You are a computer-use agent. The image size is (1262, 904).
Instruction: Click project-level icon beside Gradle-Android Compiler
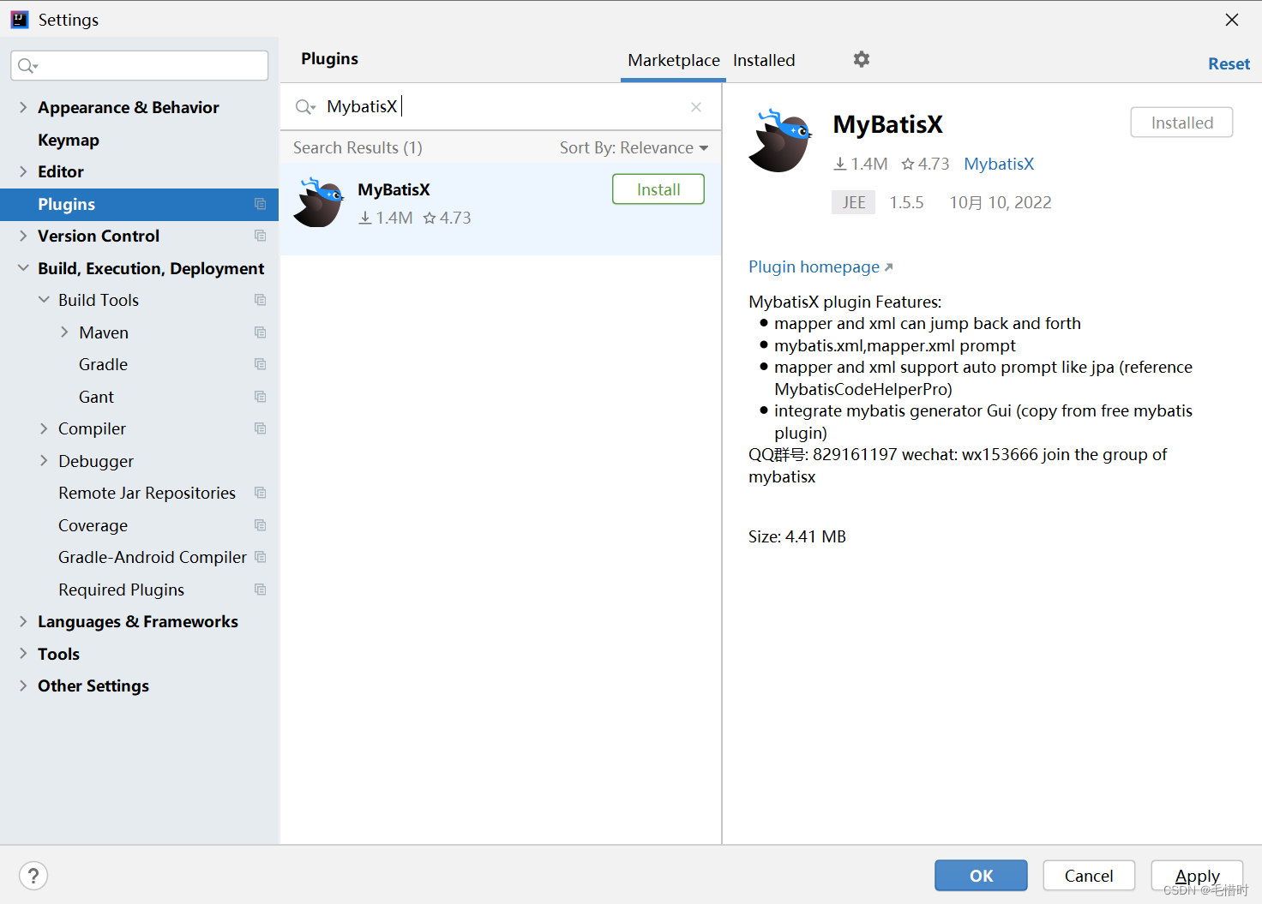coord(261,557)
